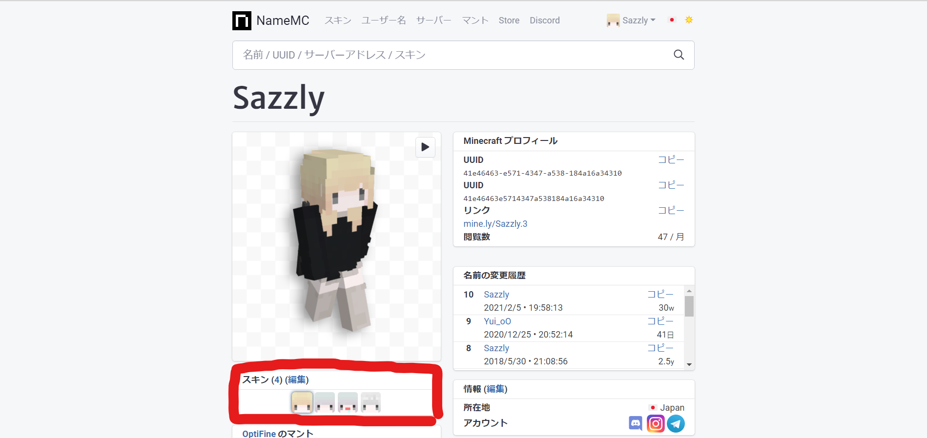
Task: Click the Japan location value
Action: pos(672,408)
